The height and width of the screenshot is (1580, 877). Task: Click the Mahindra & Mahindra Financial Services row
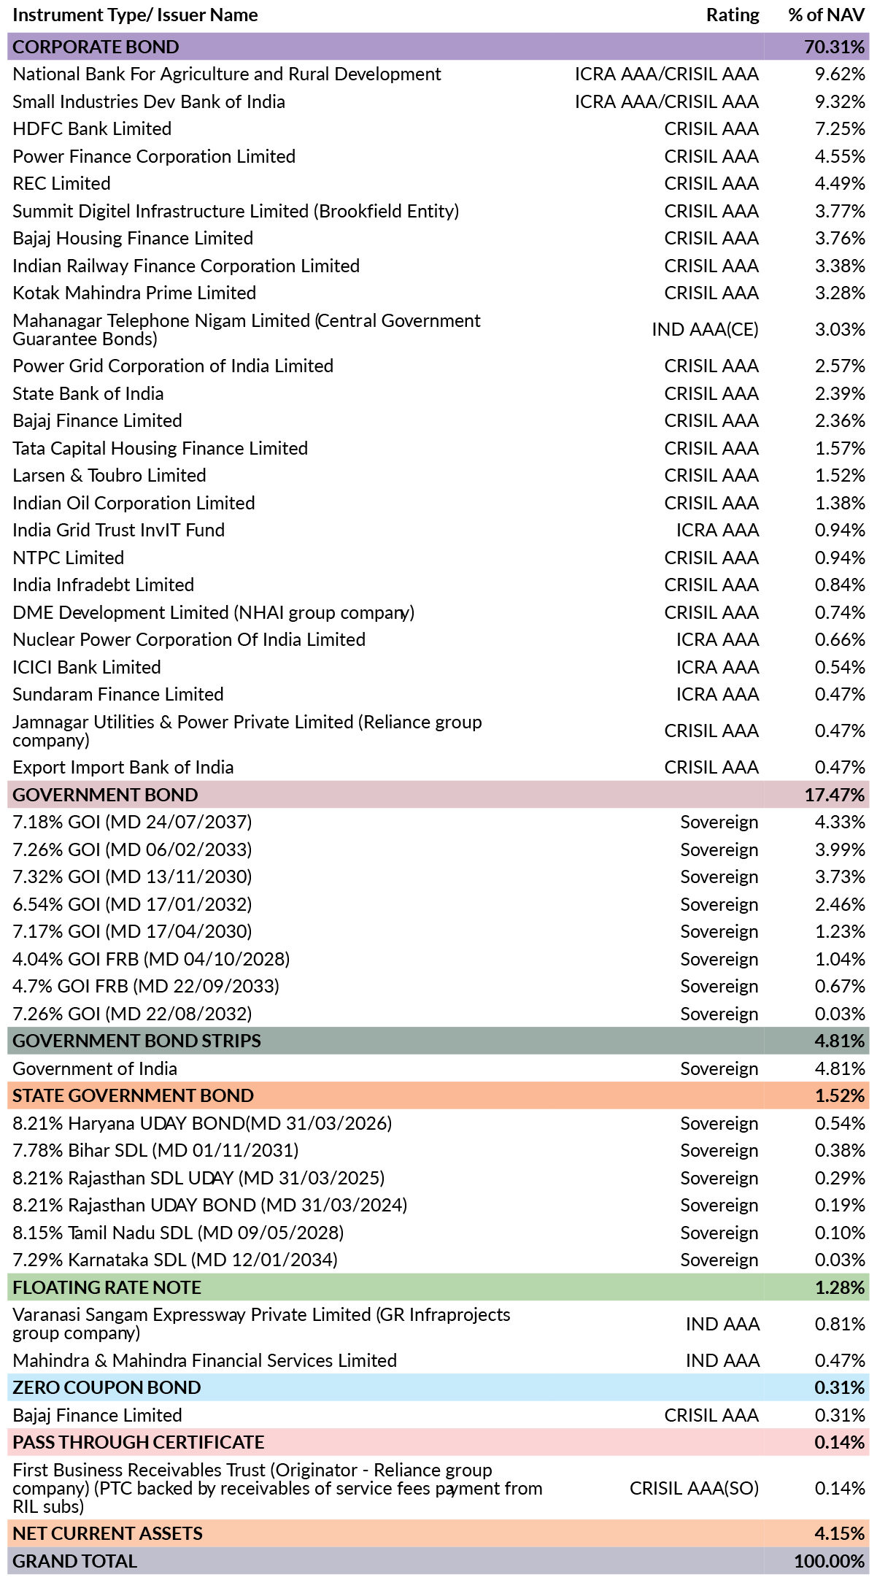pos(438,1360)
